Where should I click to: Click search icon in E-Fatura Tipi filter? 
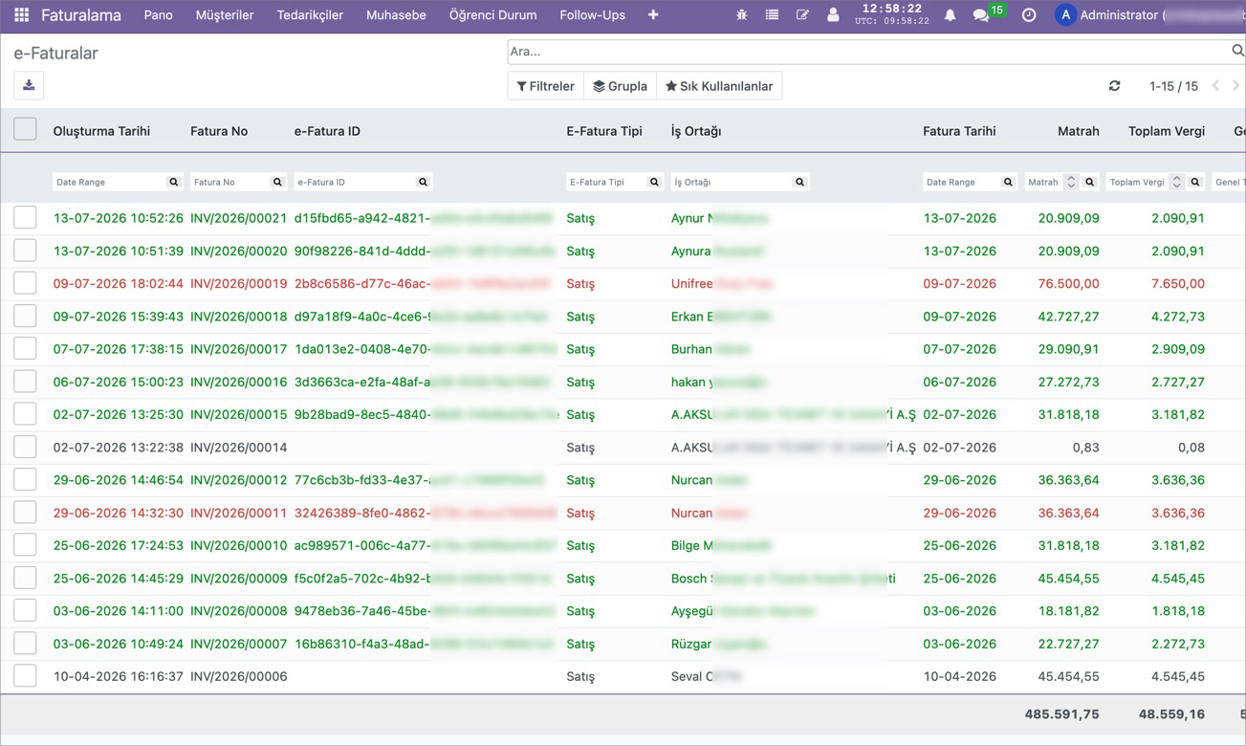click(x=654, y=182)
